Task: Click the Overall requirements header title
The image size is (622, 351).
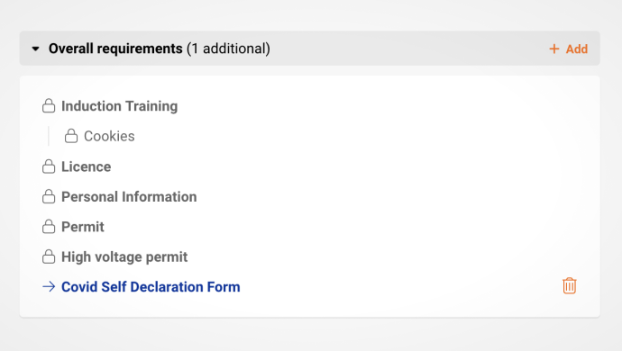Action: pos(115,49)
